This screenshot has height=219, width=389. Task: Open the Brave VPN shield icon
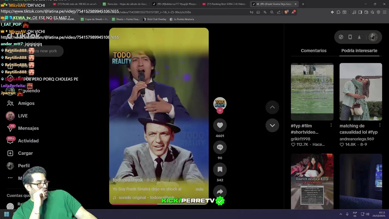(x=378, y=12)
